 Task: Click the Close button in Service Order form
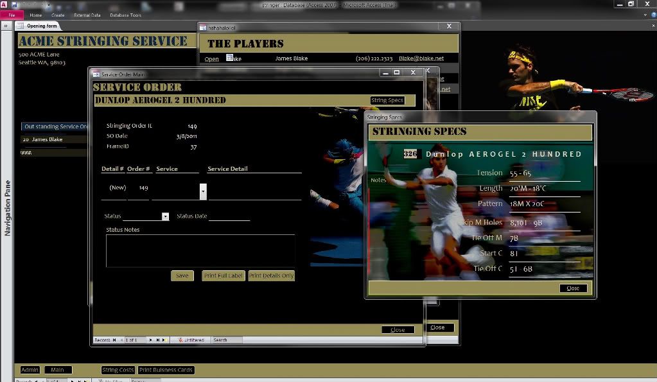pos(398,330)
